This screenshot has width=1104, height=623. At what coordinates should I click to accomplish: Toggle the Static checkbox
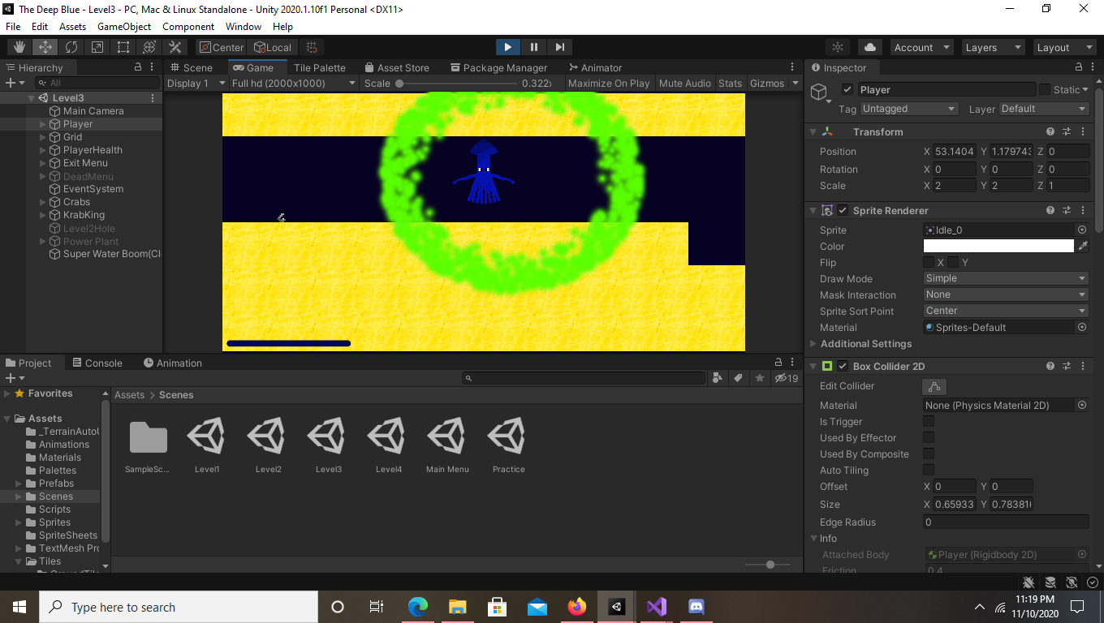coord(1045,89)
